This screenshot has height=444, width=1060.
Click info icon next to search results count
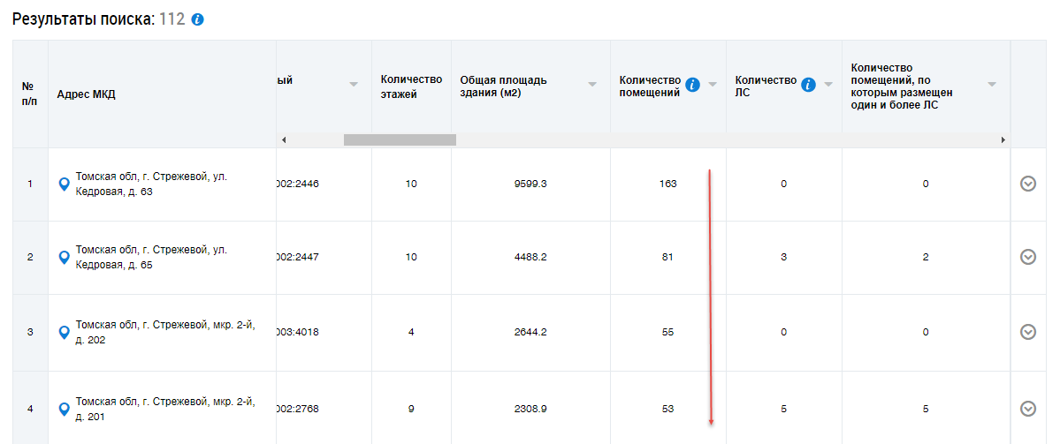point(197,19)
